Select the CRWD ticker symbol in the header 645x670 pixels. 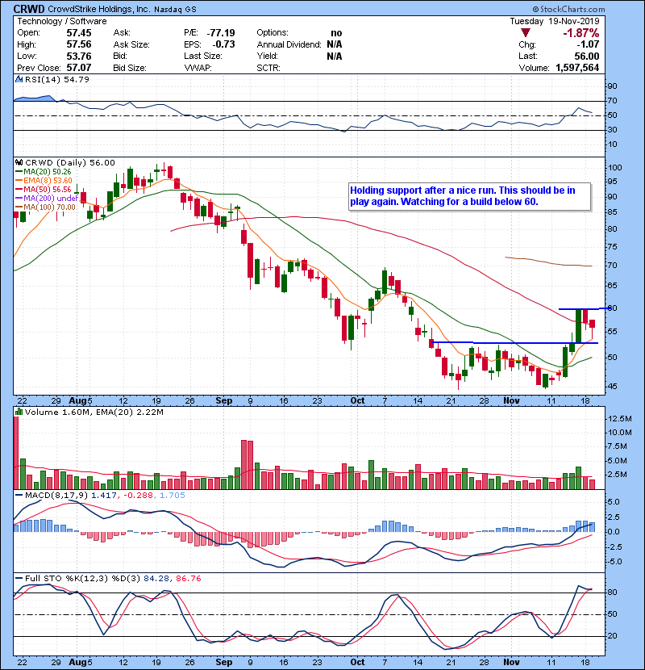(x=29, y=9)
